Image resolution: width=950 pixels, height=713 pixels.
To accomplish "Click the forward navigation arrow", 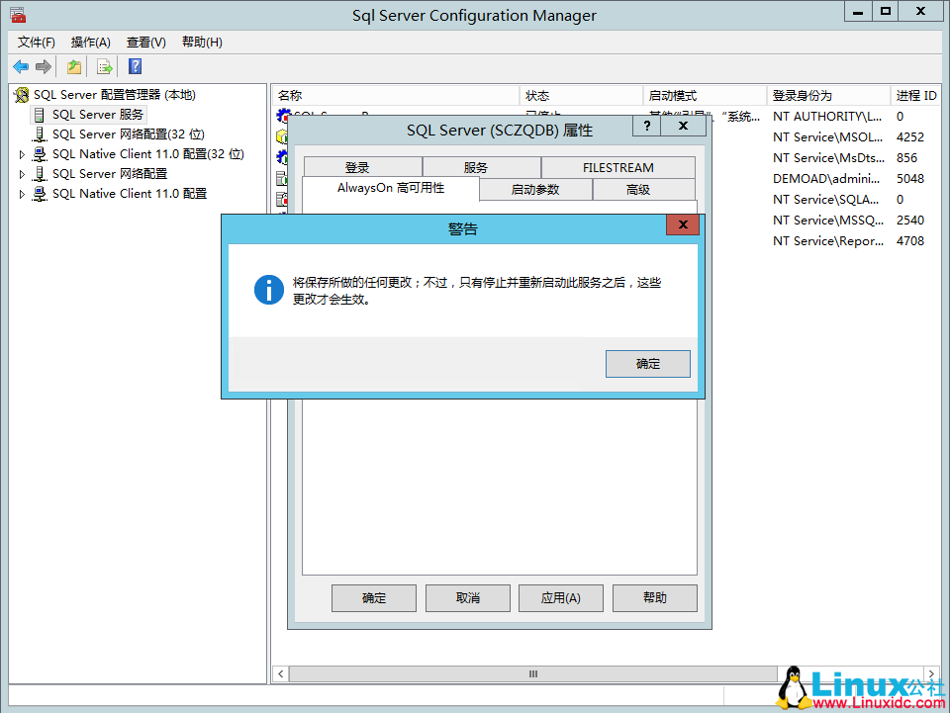I will pyautogui.click(x=43, y=66).
